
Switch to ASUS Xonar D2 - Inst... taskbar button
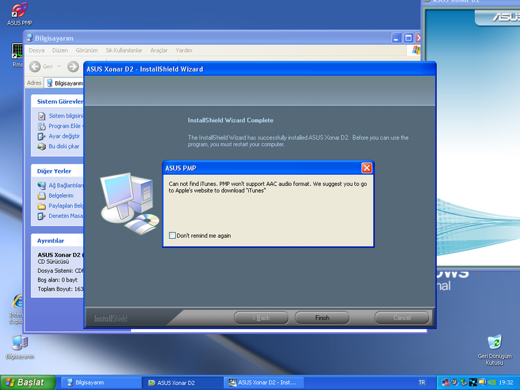pyautogui.click(x=264, y=383)
